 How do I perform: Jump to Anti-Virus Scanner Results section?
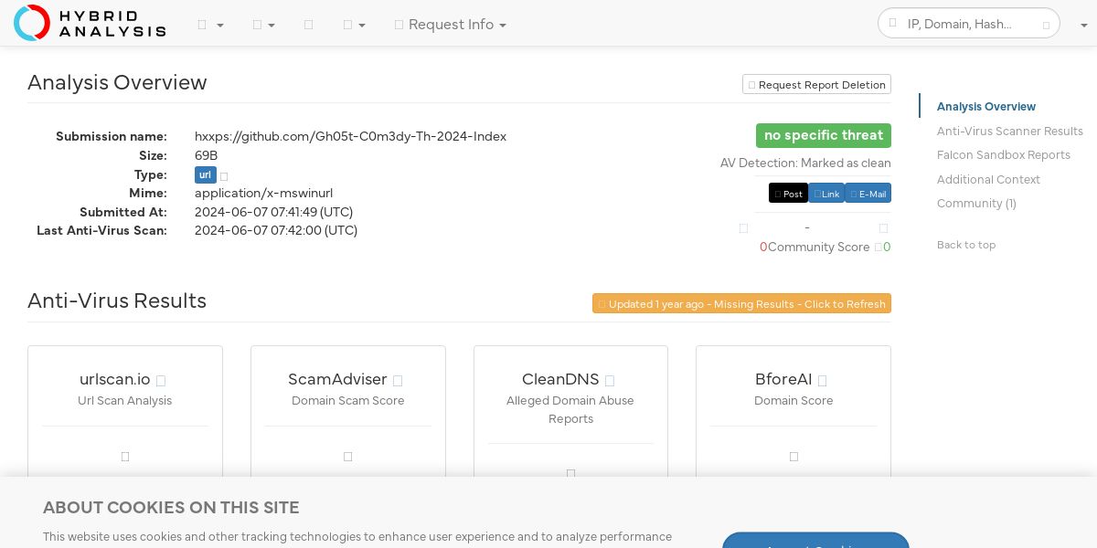tap(1010, 132)
